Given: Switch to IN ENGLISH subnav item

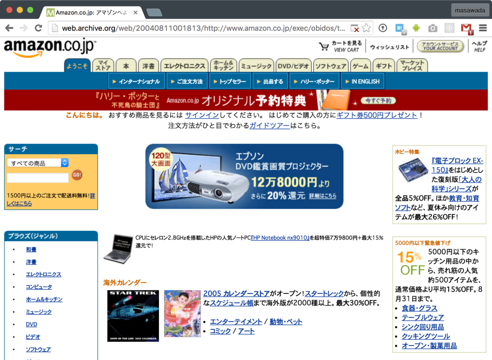Looking at the screenshot, I should [362, 82].
